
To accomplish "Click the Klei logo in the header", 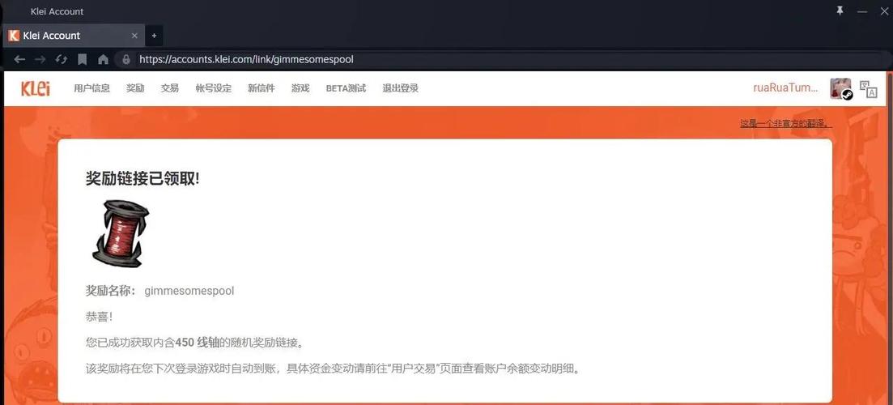I will point(36,88).
